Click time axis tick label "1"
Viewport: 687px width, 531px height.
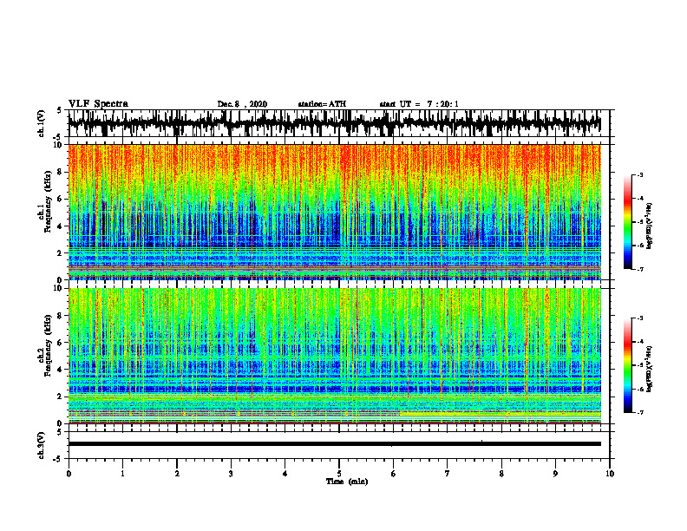pyautogui.click(x=122, y=474)
